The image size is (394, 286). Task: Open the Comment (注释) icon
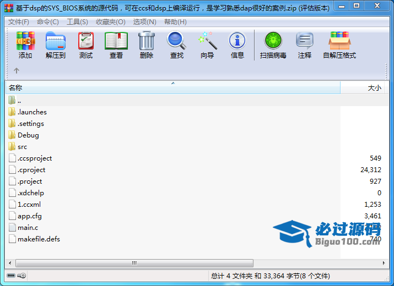[305, 41]
